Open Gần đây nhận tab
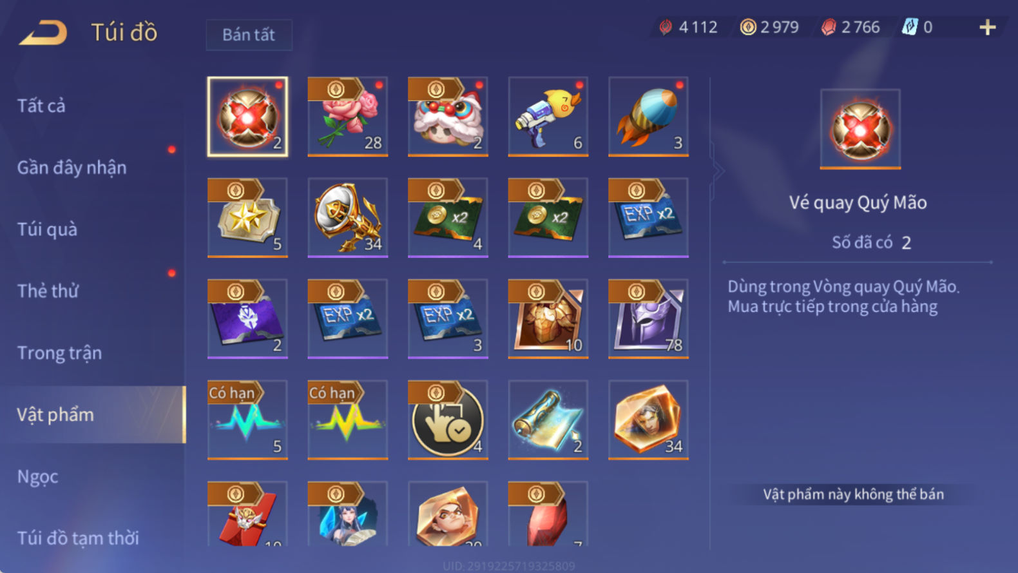The image size is (1018, 573). [x=72, y=168]
